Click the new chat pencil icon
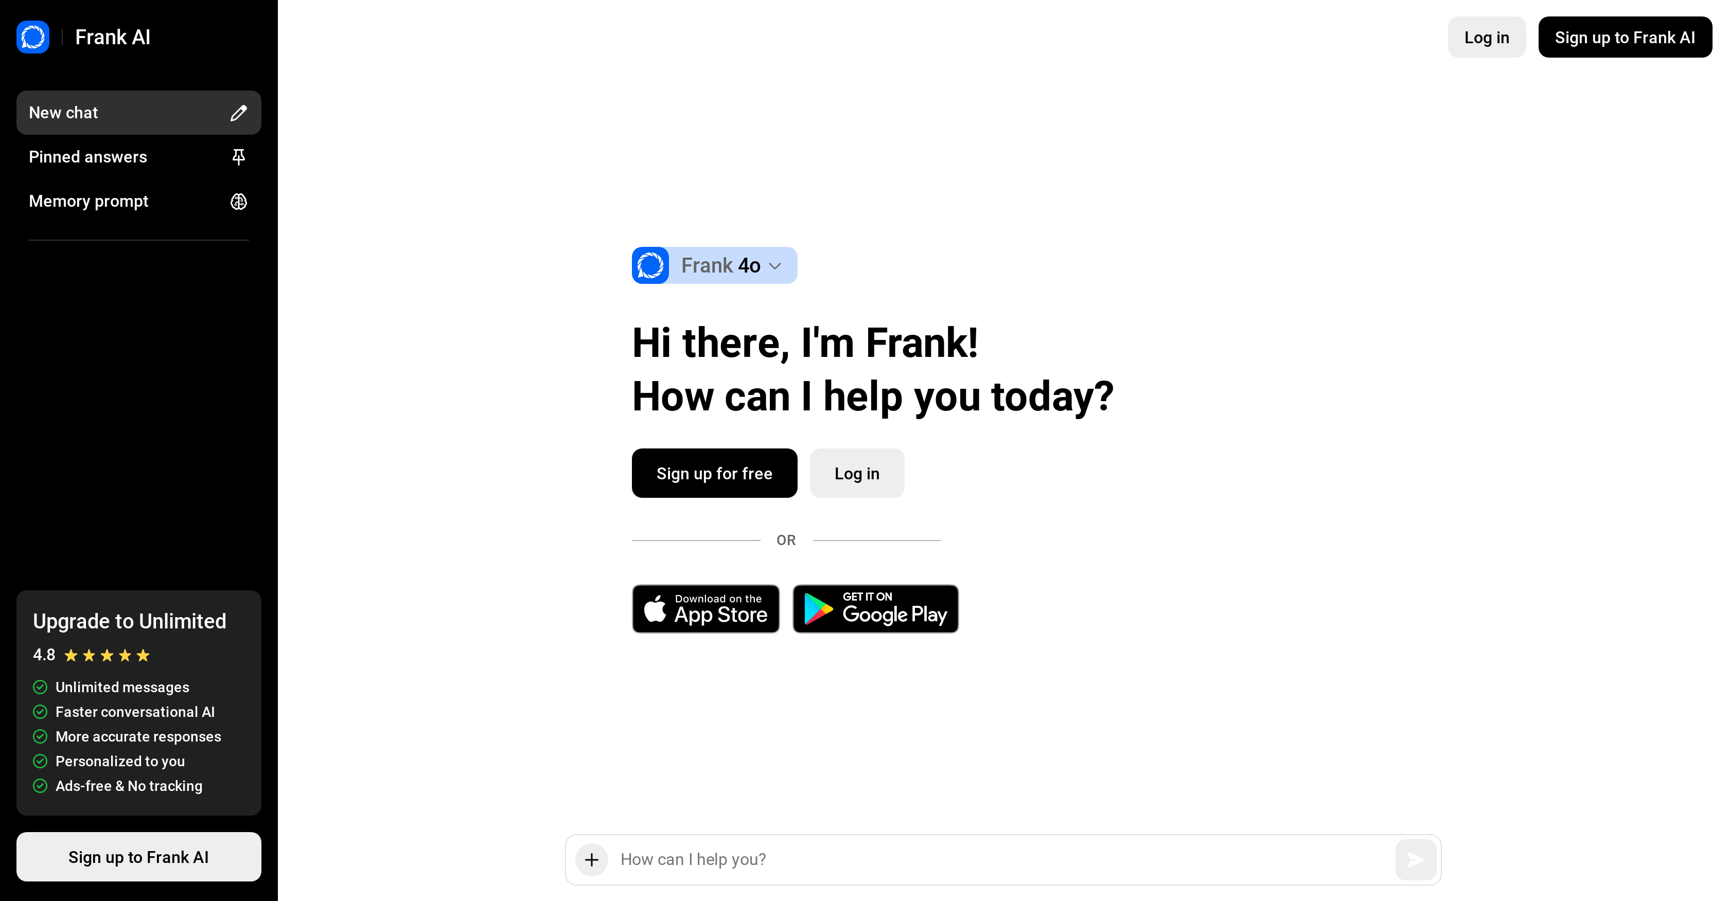 tap(239, 112)
